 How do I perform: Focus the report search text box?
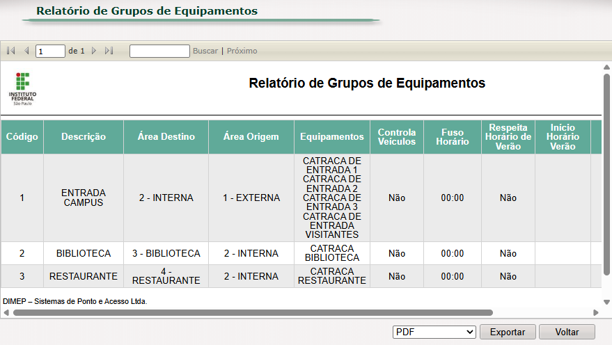click(x=159, y=51)
